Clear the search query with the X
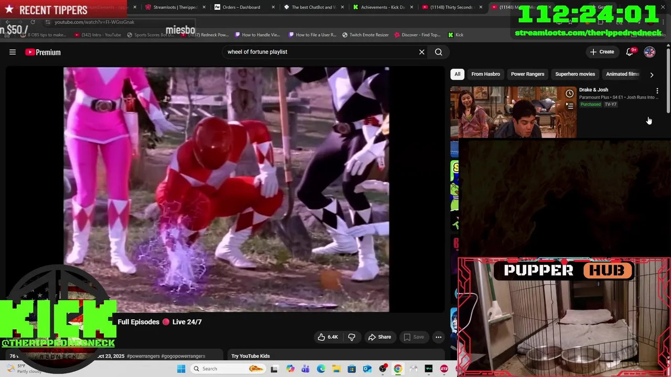 point(421,52)
